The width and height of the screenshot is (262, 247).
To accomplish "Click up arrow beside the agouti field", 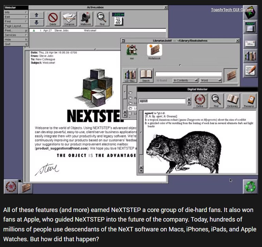I will (x=189, y=99).
